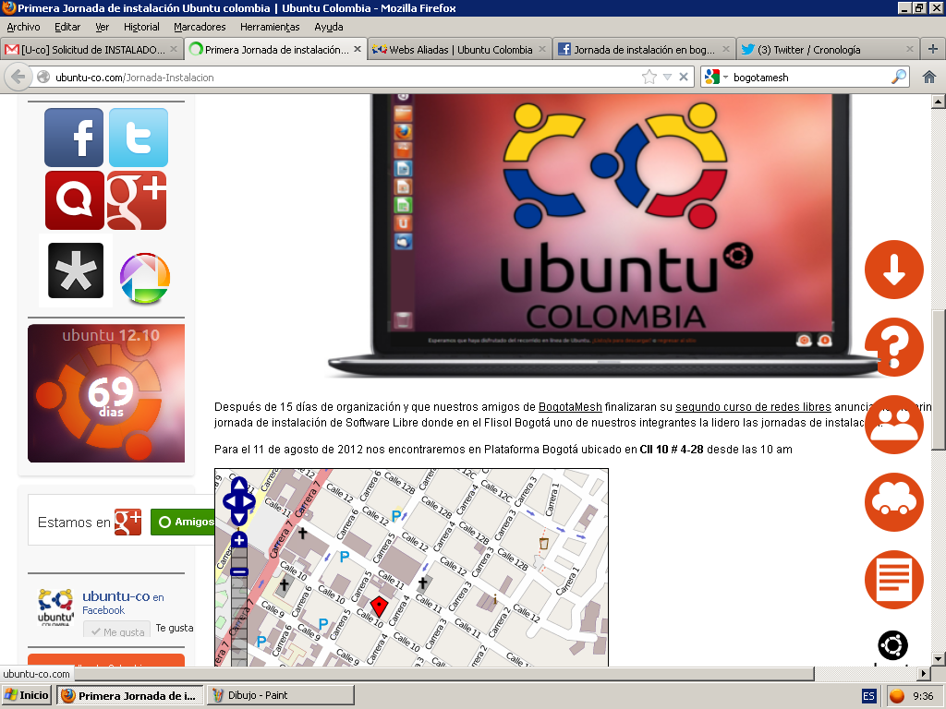The height and width of the screenshot is (709, 946).
Task: Bookmark this page with the star icon
Action: (x=649, y=77)
